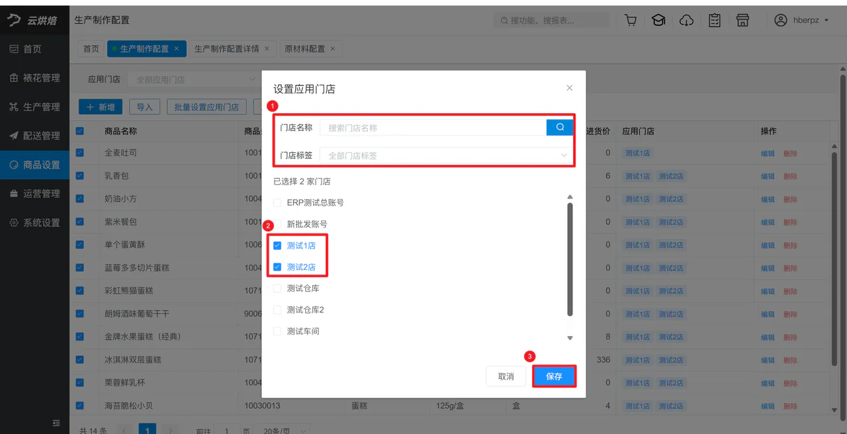847x434 pixels.
Task: Save the store settings with 保存
Action: click(554, 376)
